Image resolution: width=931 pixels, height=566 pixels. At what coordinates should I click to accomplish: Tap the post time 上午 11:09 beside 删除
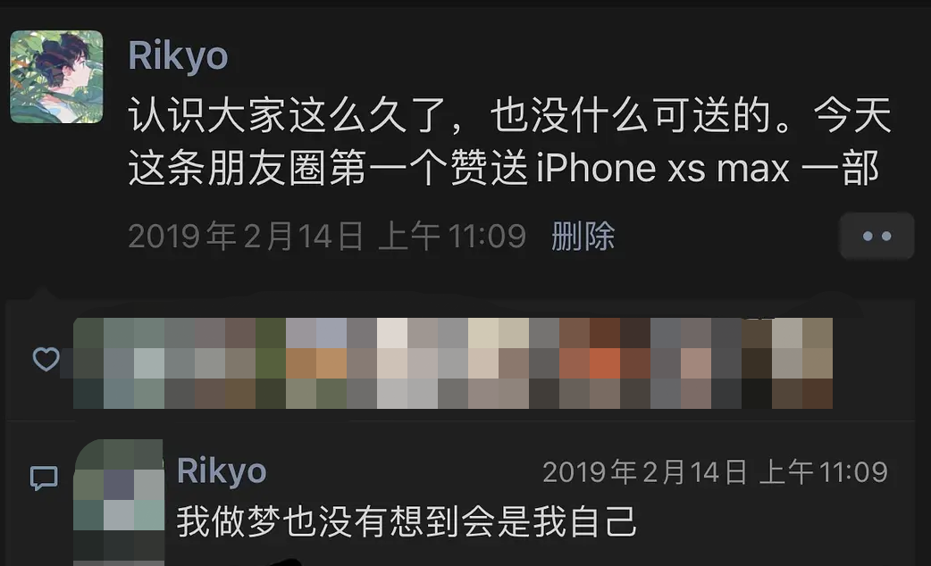452,236
